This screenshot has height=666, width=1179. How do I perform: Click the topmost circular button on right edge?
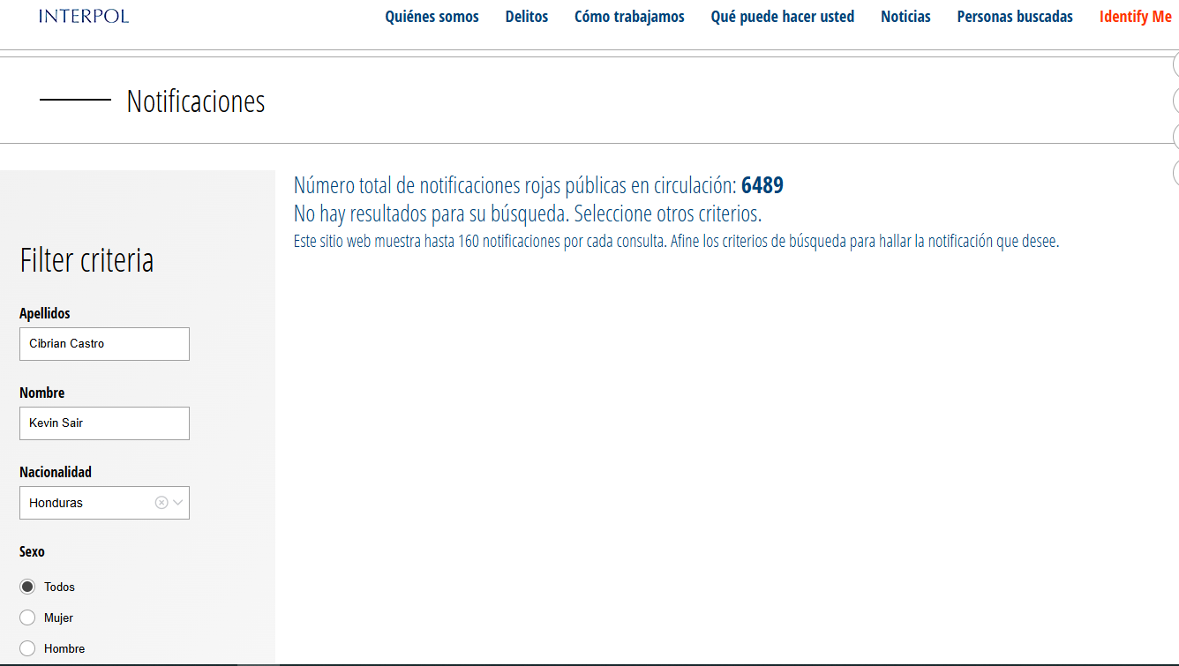1175,64
